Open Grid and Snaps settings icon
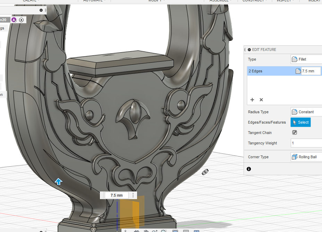The width and height of the screenshot is (322, 232). pos(186,231)
